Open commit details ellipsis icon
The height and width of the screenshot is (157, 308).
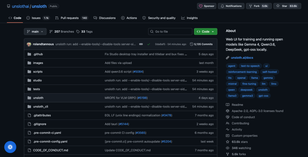pyautogui.click(x=141, y=44)
